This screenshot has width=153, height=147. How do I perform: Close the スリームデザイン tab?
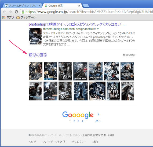40,6
